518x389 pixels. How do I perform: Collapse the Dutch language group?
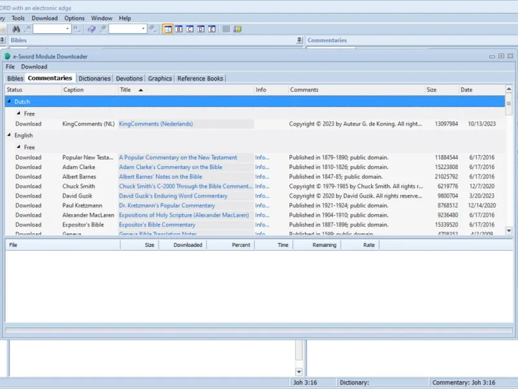coord(9,102)
